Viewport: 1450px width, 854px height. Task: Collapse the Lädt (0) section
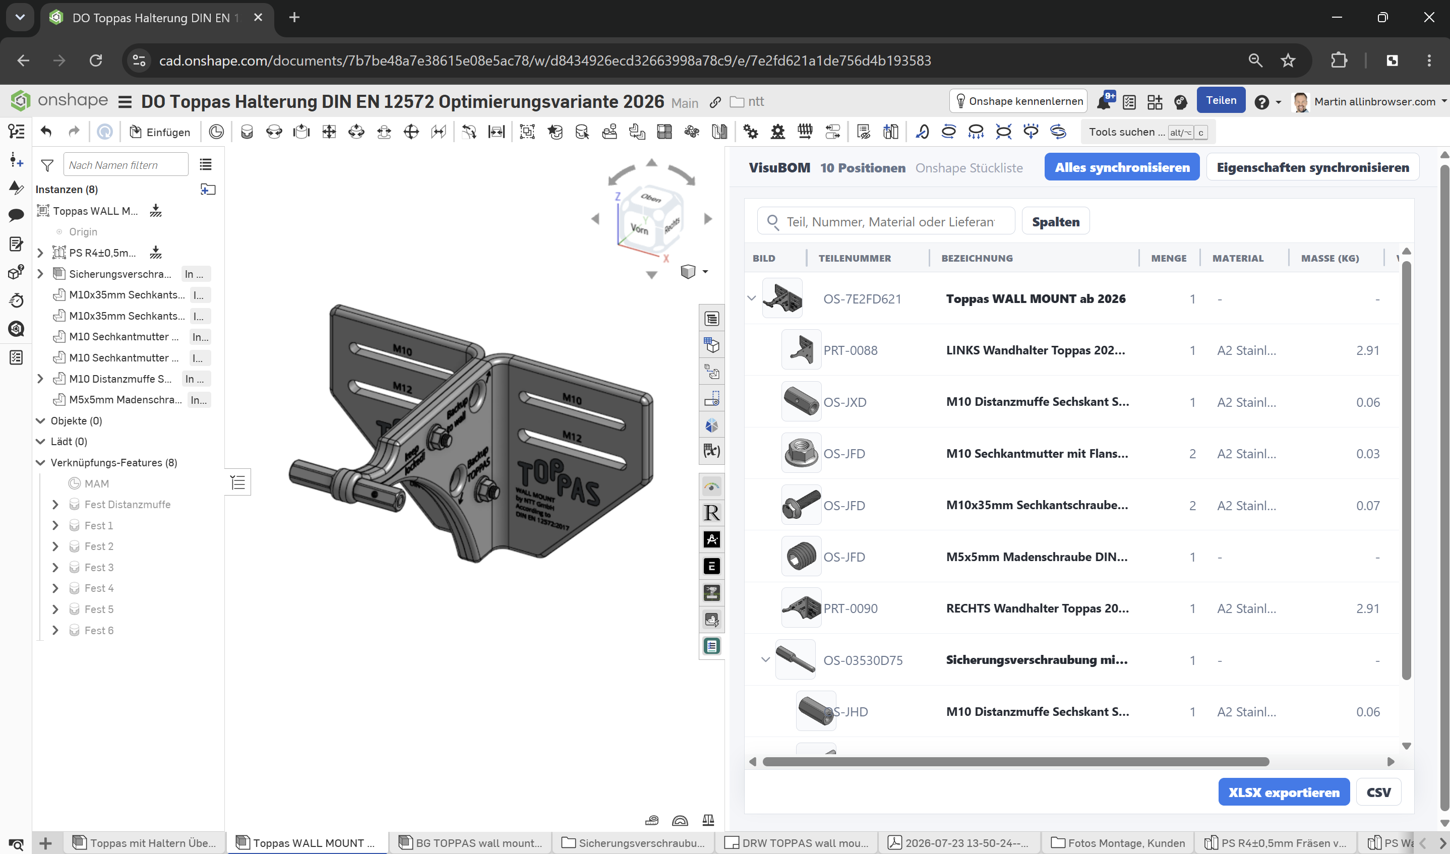40,442
